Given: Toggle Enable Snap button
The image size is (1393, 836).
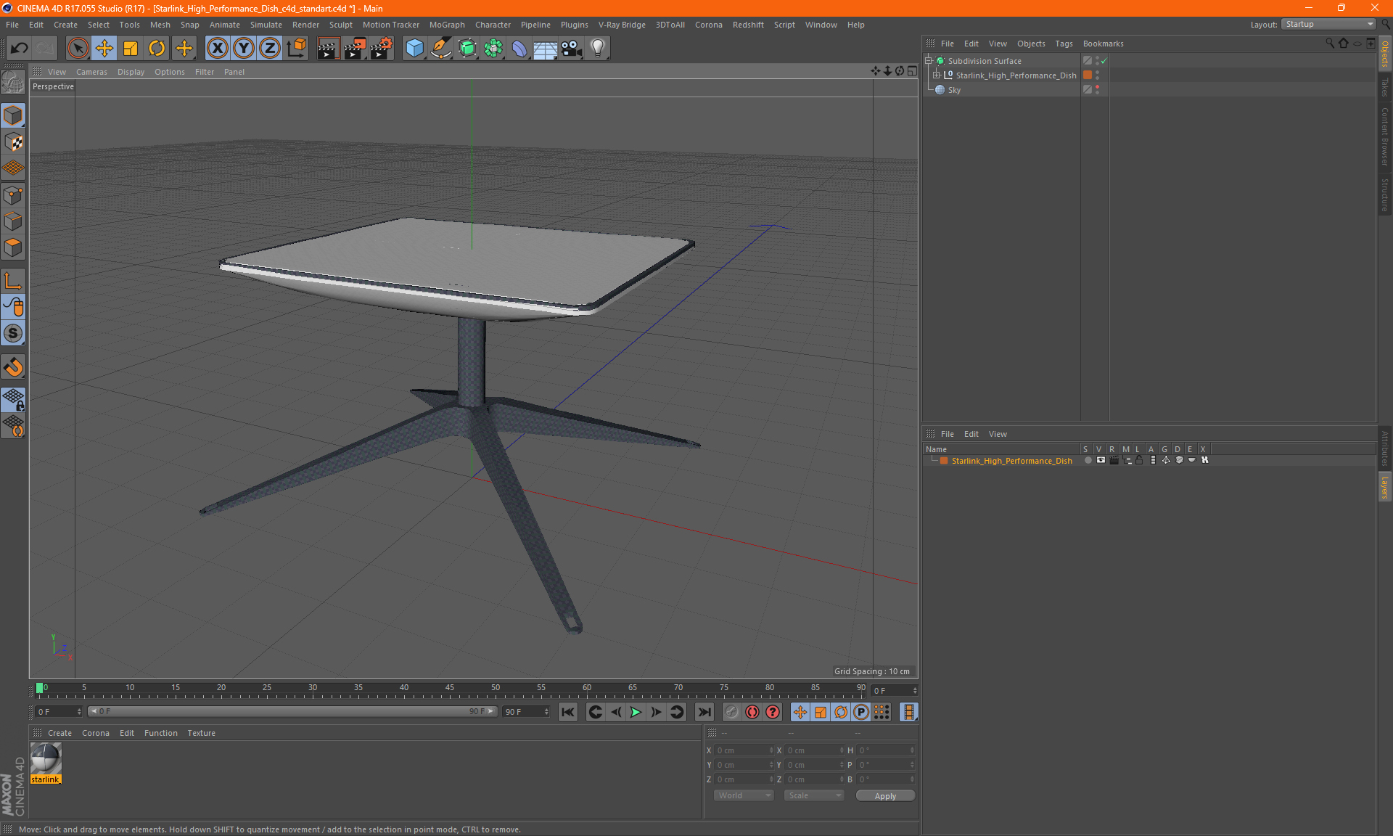Looking at the screenshot, I should [13, 367].
